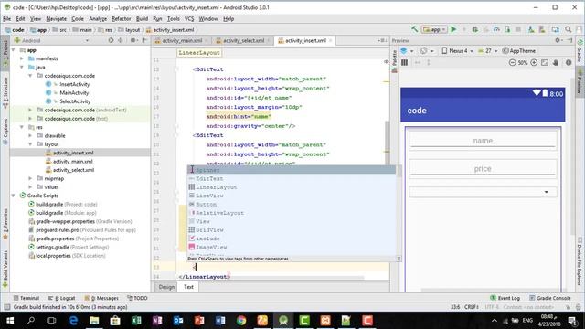Image resolution: width=585 pixels, height=329 pixels.
Task: Open the SDK Manager icon
Action: tap(542, 29)
